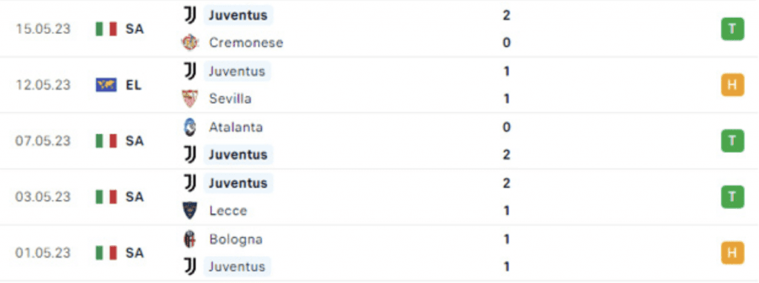Click orange H badge for the Sevilla match
This screenshot has height=283, width=759.
pyautogui.click(x=732, y=85)
